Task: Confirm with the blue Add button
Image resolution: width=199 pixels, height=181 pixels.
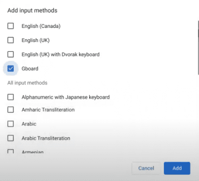Action: pyautogui.click(x=177, y=168)
